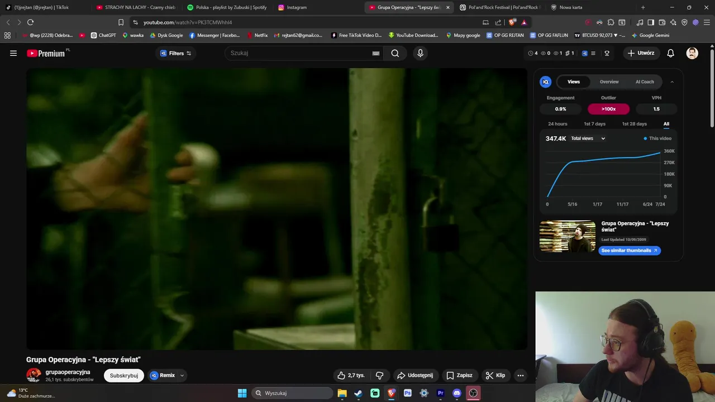Click Brave Shields lion icon in address bar

512,22
